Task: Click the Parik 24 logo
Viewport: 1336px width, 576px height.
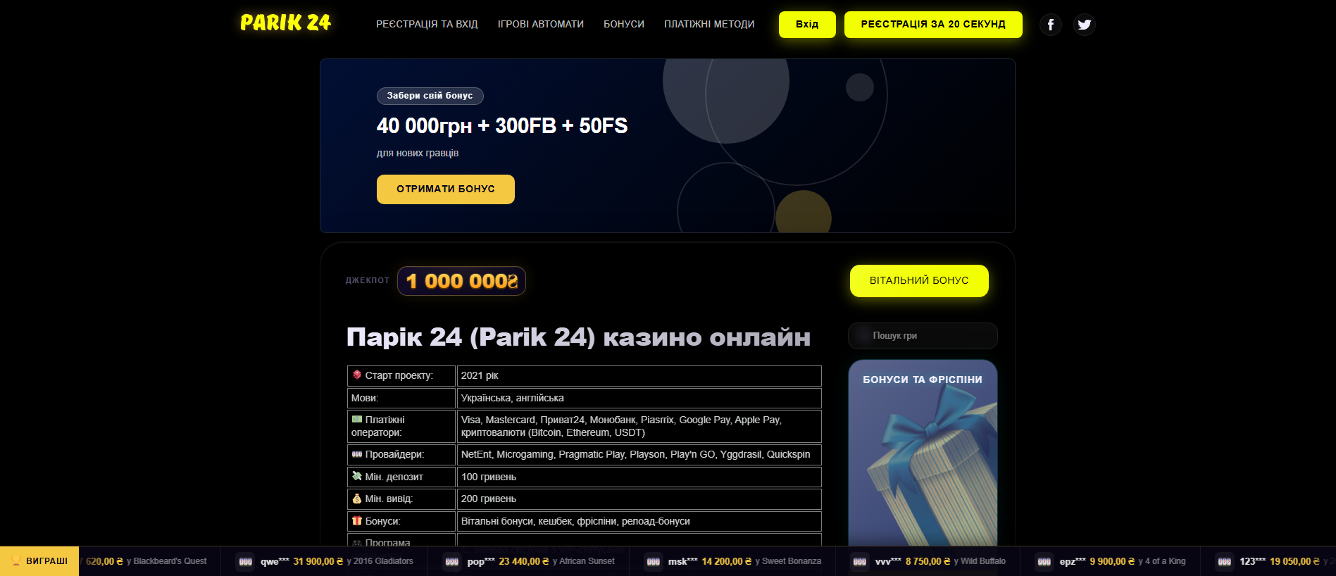Action: [x=285, y=23]
